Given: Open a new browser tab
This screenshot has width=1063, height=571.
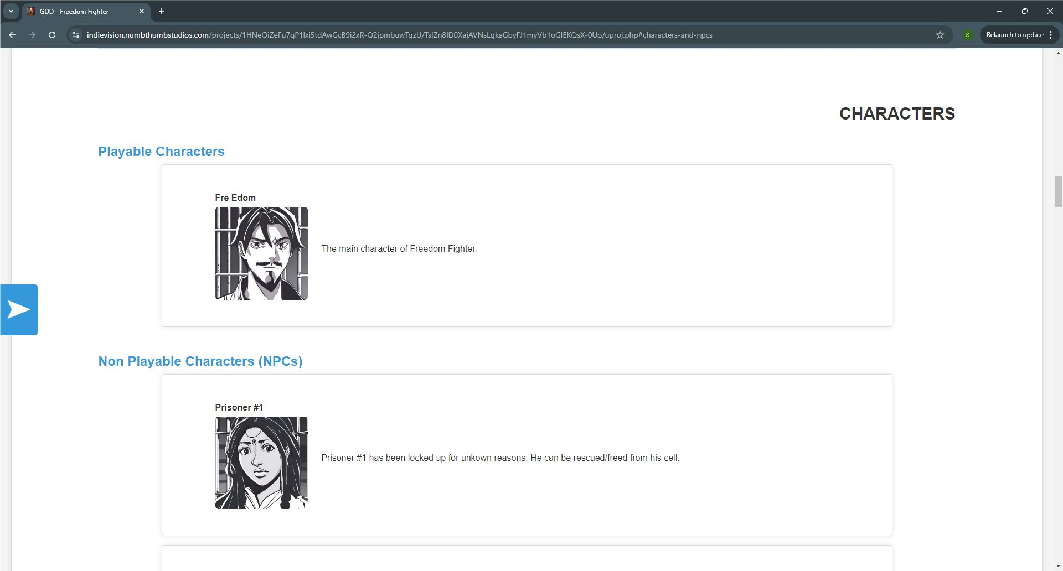Looking at the screenshot, I should coord(162,11).
